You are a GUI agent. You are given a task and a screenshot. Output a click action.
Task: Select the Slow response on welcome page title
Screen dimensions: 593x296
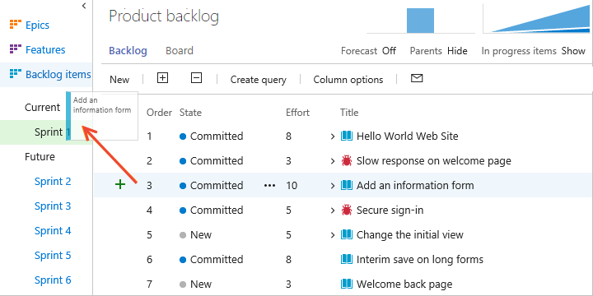[x=434, y=161]
